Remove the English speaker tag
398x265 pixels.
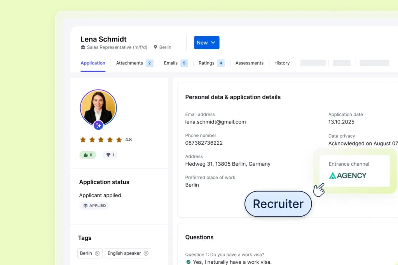[x=146, y=253]
